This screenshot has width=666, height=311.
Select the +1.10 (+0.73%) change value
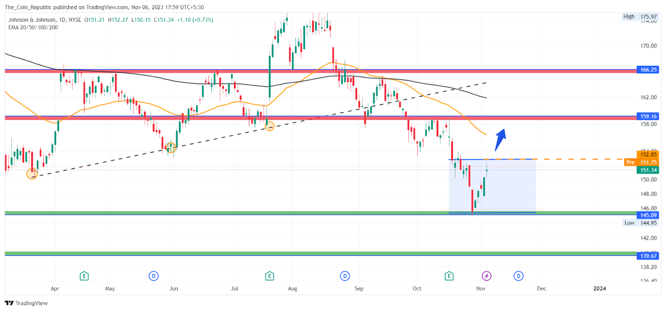(195, 20)
